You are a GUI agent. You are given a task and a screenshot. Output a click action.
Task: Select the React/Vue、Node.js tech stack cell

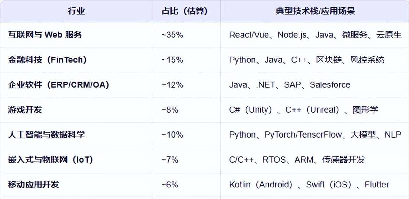[x=315, y=35]
